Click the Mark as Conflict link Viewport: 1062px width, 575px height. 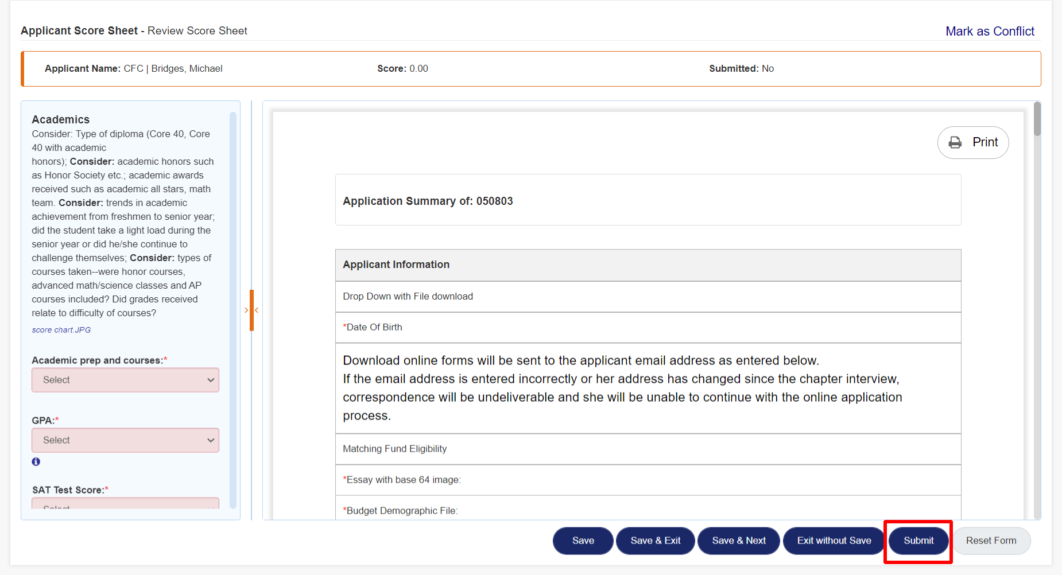tap(990, 32)
